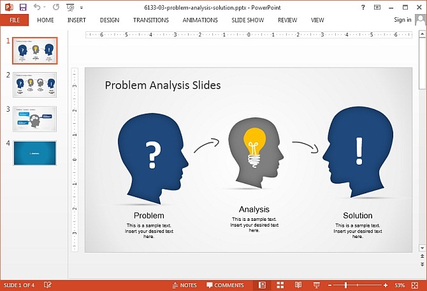Click the 'Solution' heading text
427x291 pixels.
(358, 216)
